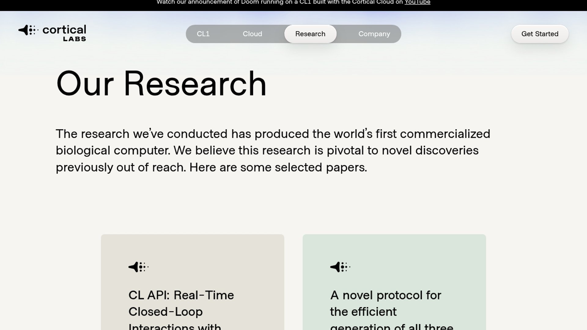Image resolution: width=587 pixels, height=330 pixels.
Task: Open the 'A novel protocol for' paper title
Action: point(386,295)
